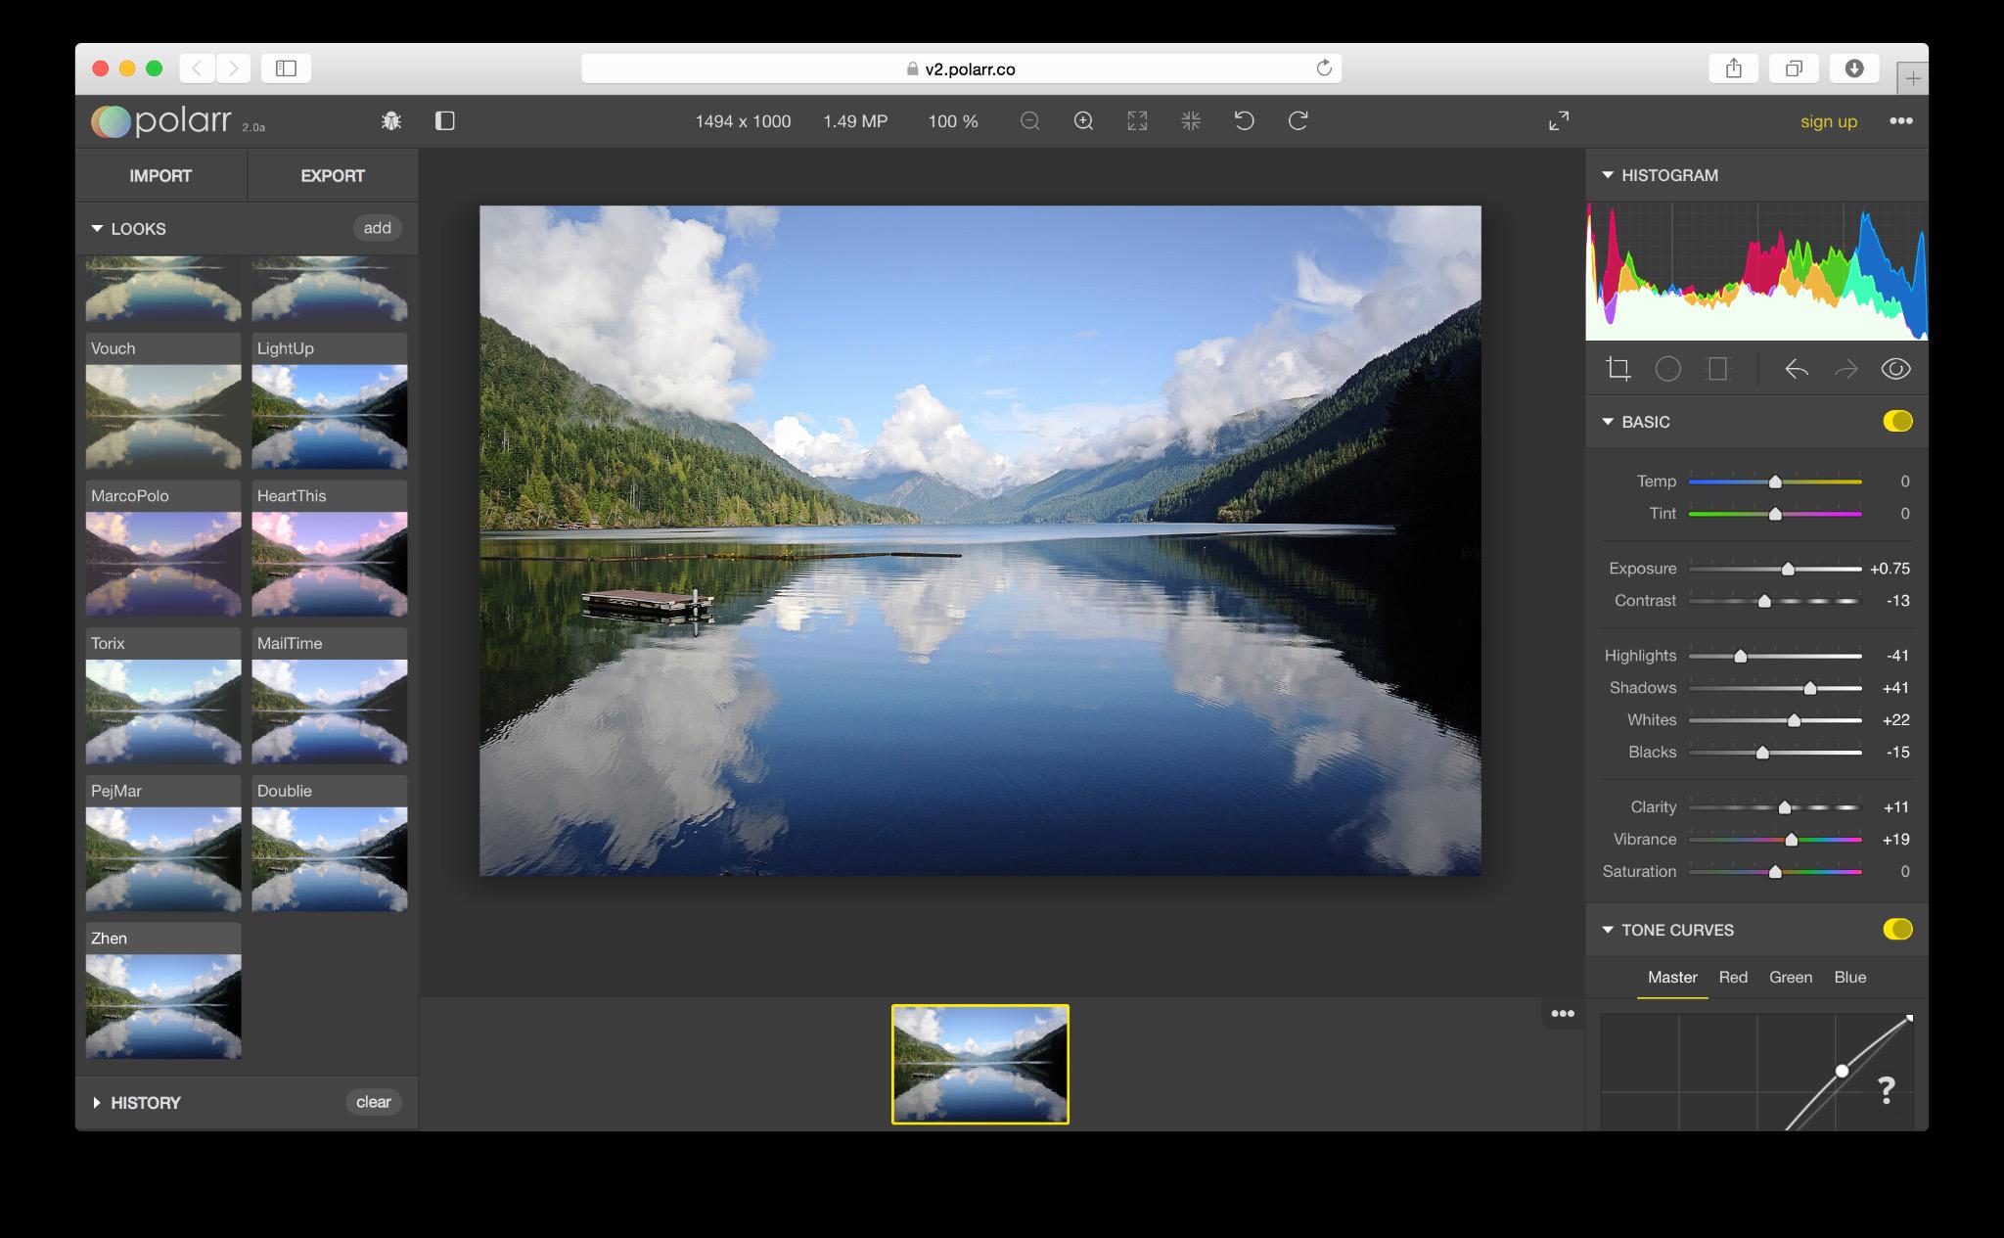Click the fit-to-screen expand icon

click(x=1137, y=121)
